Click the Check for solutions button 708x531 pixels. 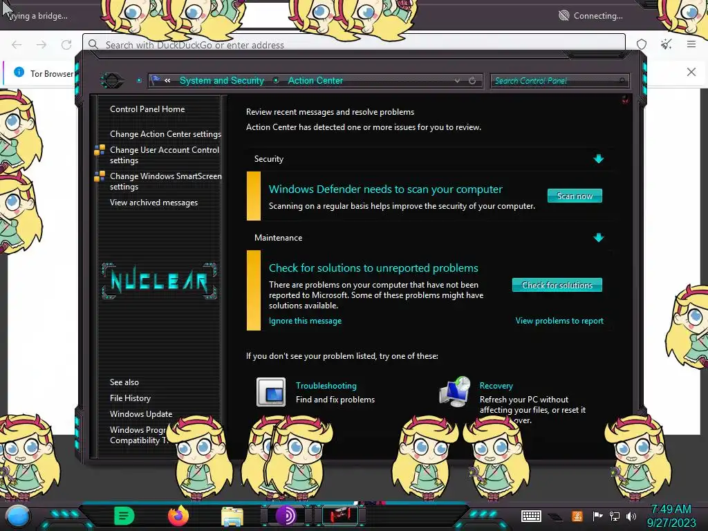tap(557, 285)
